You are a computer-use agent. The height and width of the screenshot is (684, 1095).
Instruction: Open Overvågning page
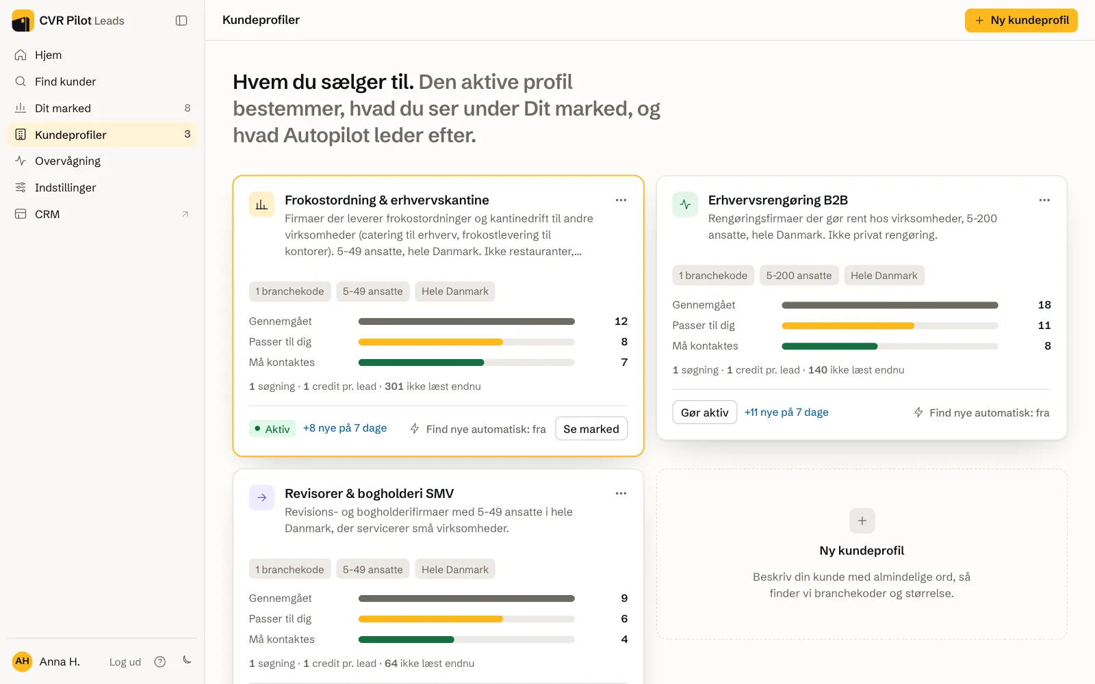click(x=102, y=161)
